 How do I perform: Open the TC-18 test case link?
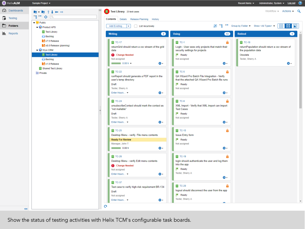pos(247,42)
